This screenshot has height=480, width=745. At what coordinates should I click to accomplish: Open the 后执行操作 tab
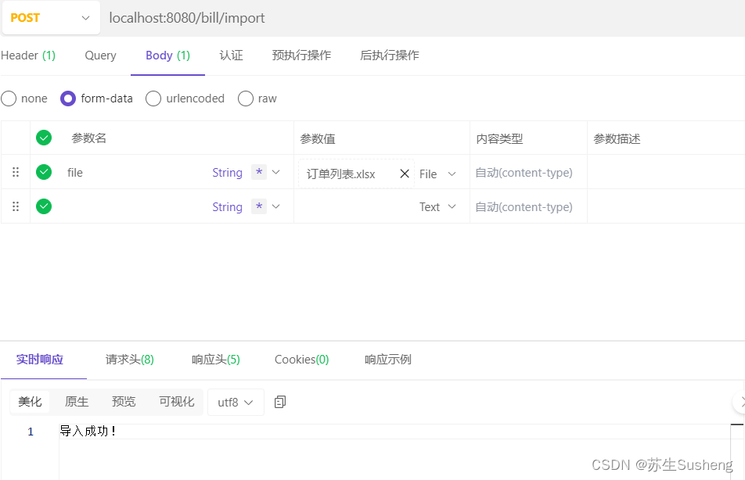[389, 56]
